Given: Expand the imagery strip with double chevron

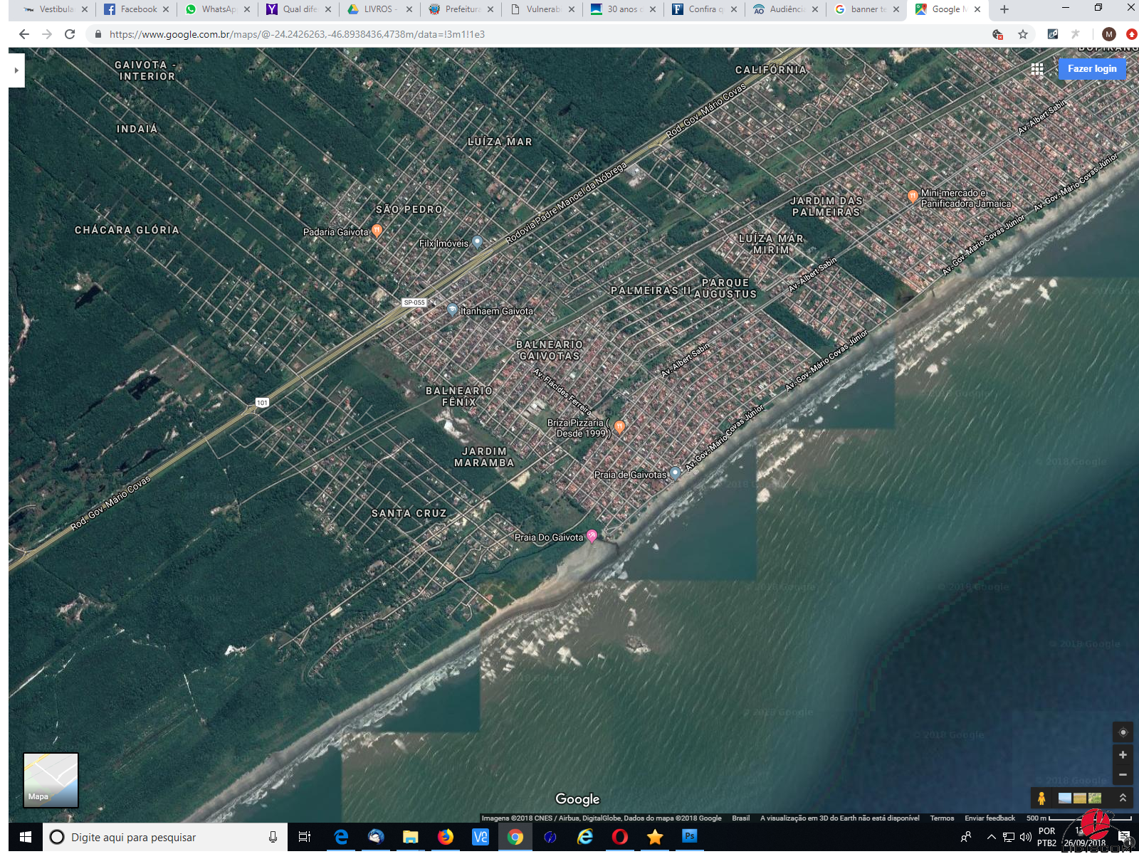Looking at the screenshot, I should tap(1123, 798).
